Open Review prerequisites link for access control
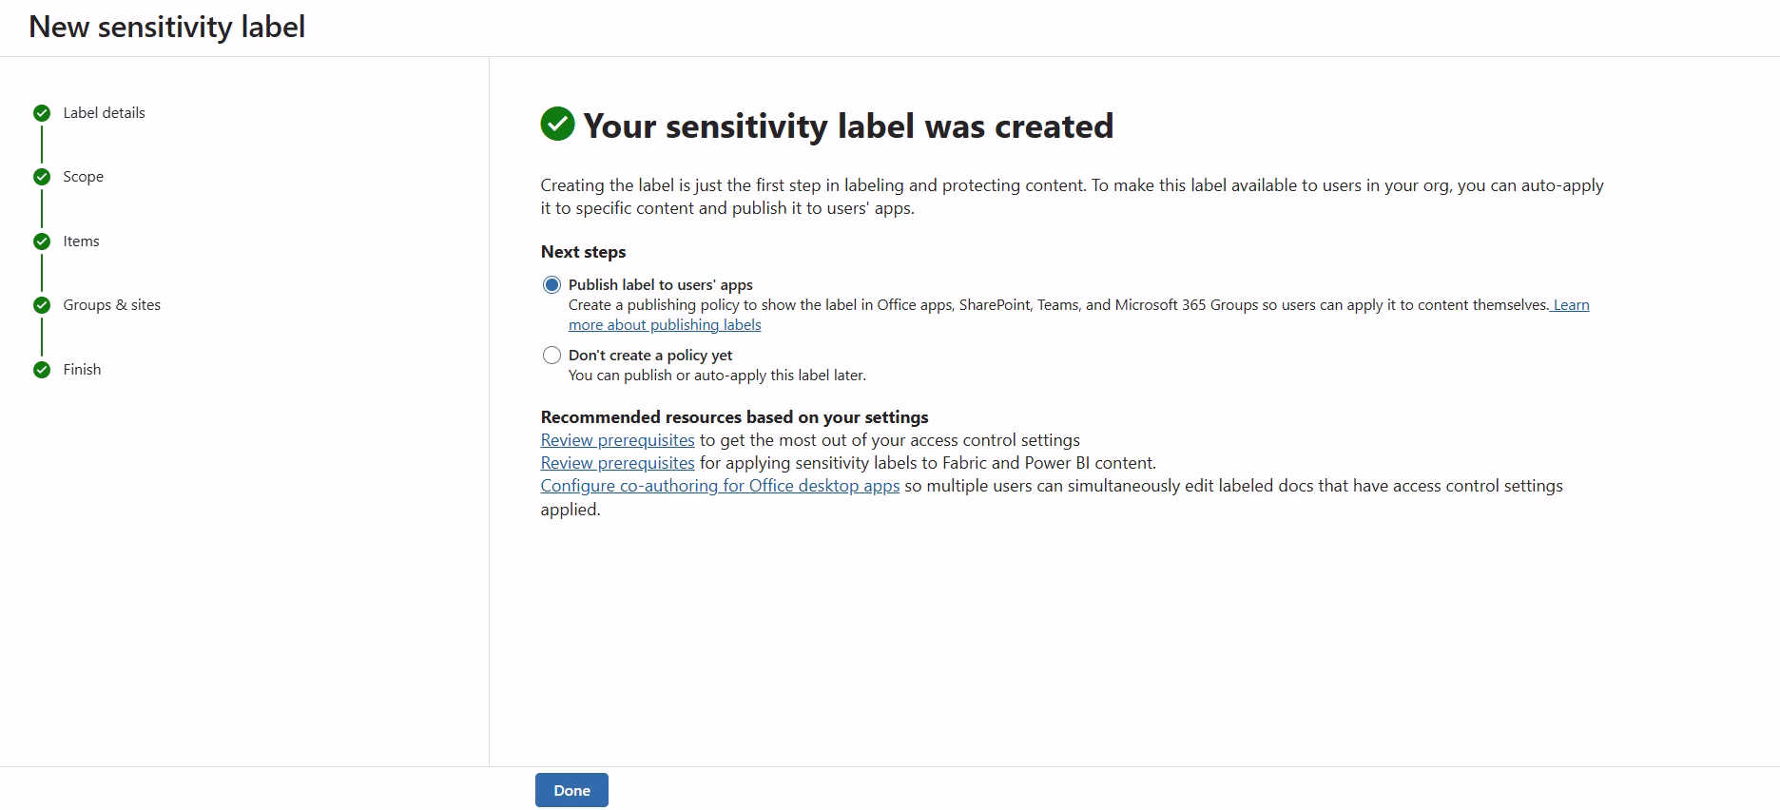This screenshot has width=1780, height=810. pos(617,440)
